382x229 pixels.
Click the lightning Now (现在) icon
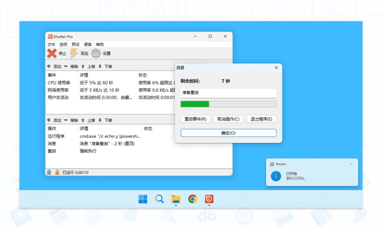point(74,53)
